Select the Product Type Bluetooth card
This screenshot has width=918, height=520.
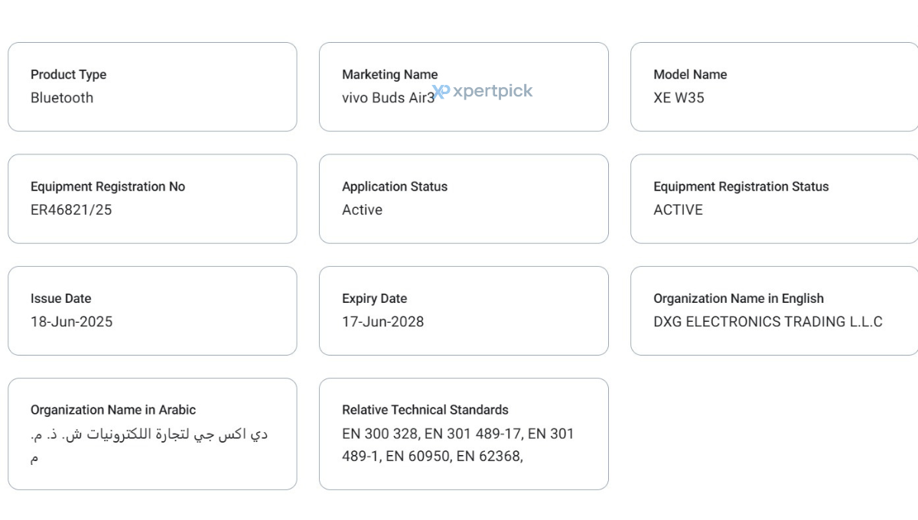(x=152, y=86)
